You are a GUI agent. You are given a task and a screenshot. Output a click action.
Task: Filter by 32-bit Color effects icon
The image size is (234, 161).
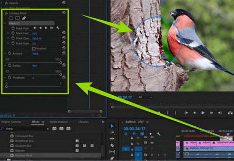61,129
